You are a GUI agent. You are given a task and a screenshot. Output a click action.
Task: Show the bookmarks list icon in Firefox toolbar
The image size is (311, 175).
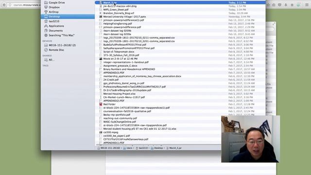(x=274, y=5)
